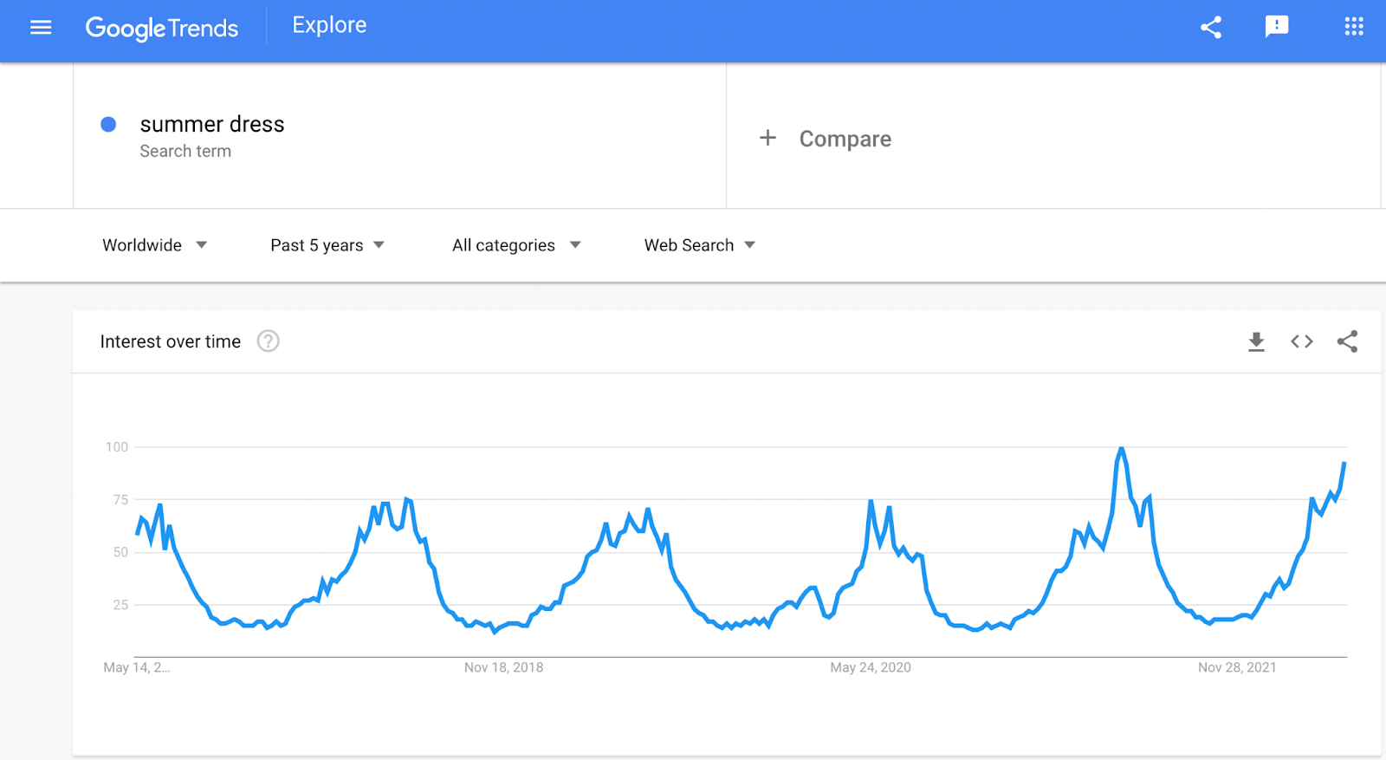The height and width of the screenshot is (760, 1386).
Task: Select the Explore header tab
Action: [x=329, y=25]
